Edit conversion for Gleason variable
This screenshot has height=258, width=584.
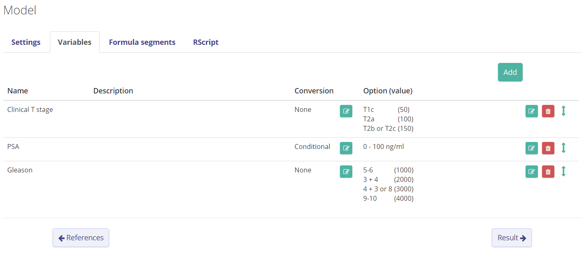click(346, 172)
